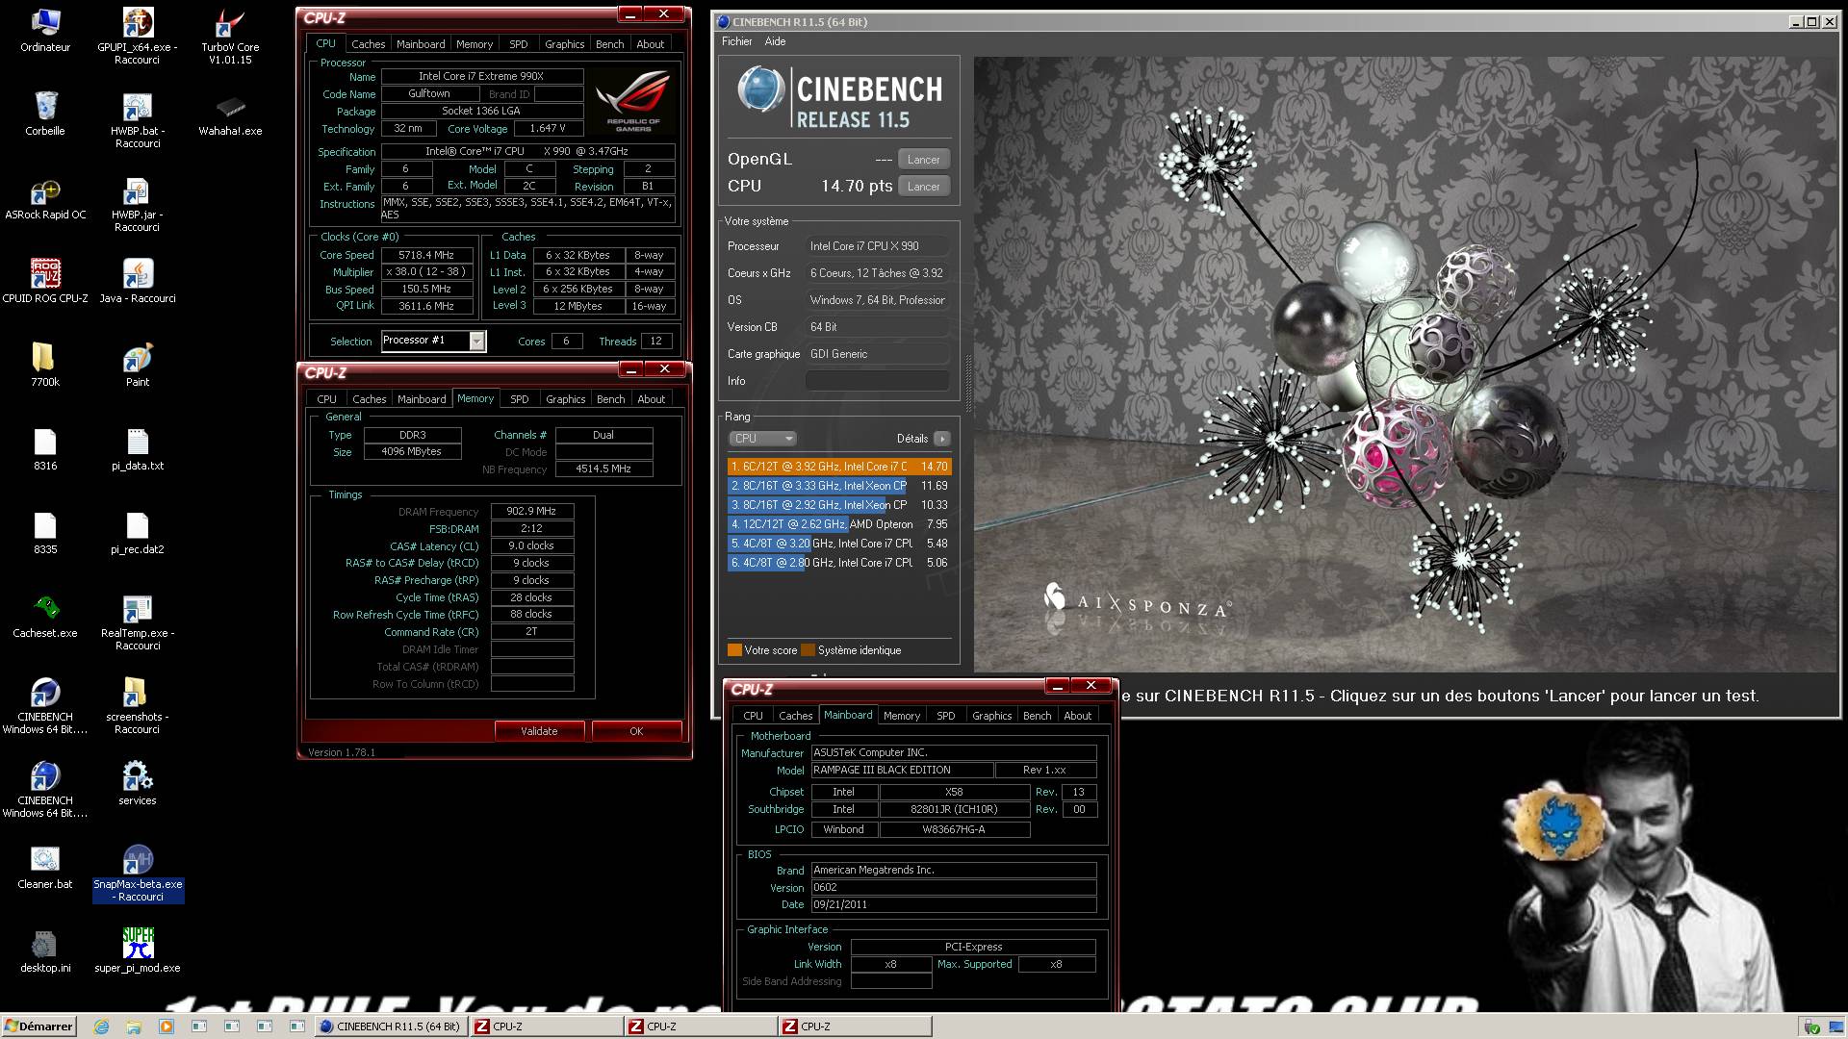Open the HWBP.bat shortcut icon

[x=138, y=120]
